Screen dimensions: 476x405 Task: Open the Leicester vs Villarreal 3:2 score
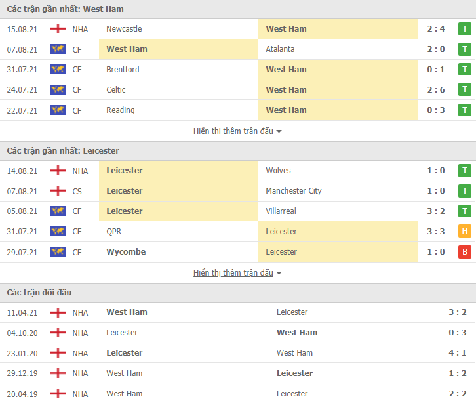[435, 211]
